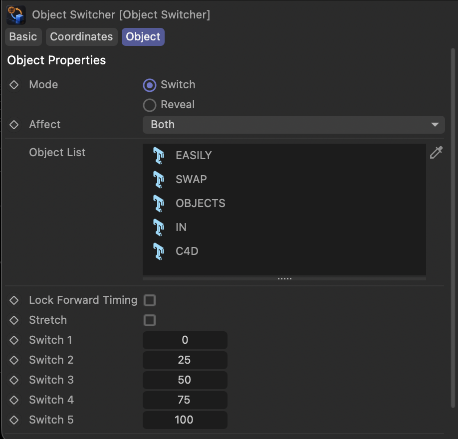Image resolution: width=458 pixels, height=439 pixels.
Task: Click the Switch 4 value field
Action: point(185,400)
